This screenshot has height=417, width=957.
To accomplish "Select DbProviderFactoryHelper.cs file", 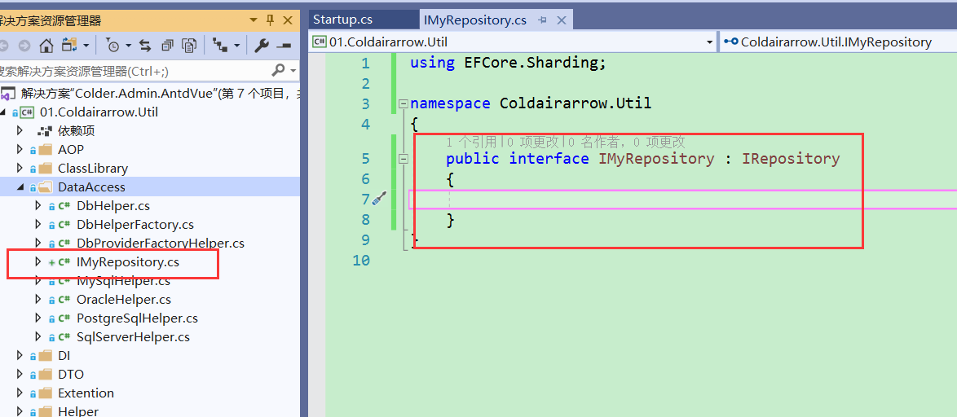I will [x=161, y=244].
